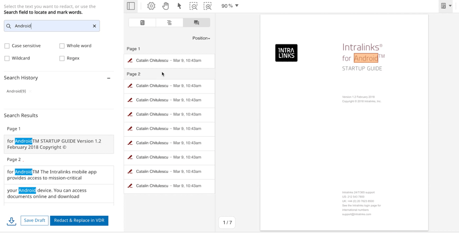Image resolution: width=459 pixels, height=233 pixels.
Task: Select the Pan hand tool
Action: 166,6
